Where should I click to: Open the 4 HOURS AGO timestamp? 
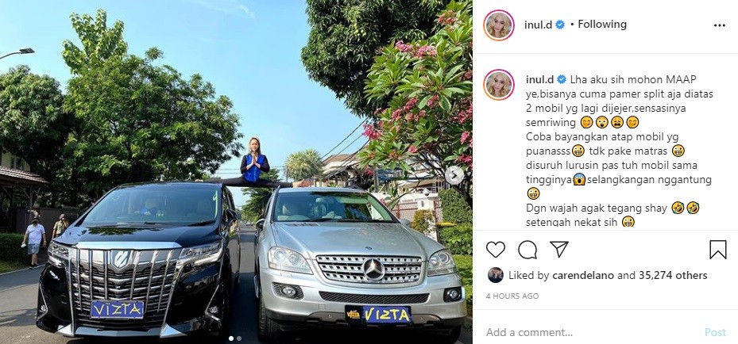[x=512, y=296]
